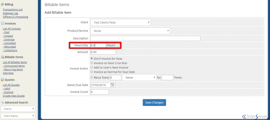This screenshot has height=120, width=270.
Task: Show Paid invoices
Action: (6, 32)
